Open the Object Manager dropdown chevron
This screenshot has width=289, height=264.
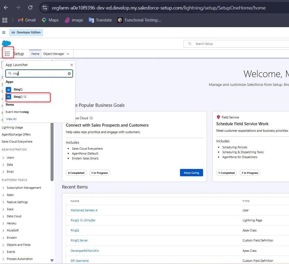pyautogui.click(x=68, y=54)
